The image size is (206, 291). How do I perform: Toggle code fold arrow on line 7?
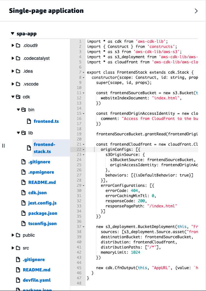coord(84,72)
